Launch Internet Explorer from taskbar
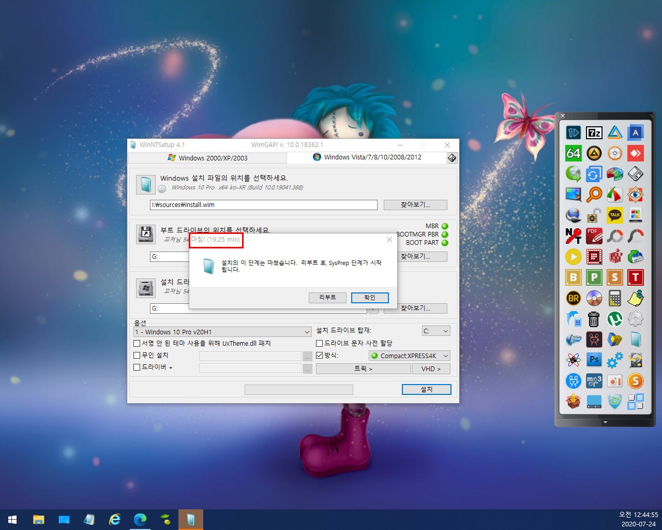 [114, 520]
